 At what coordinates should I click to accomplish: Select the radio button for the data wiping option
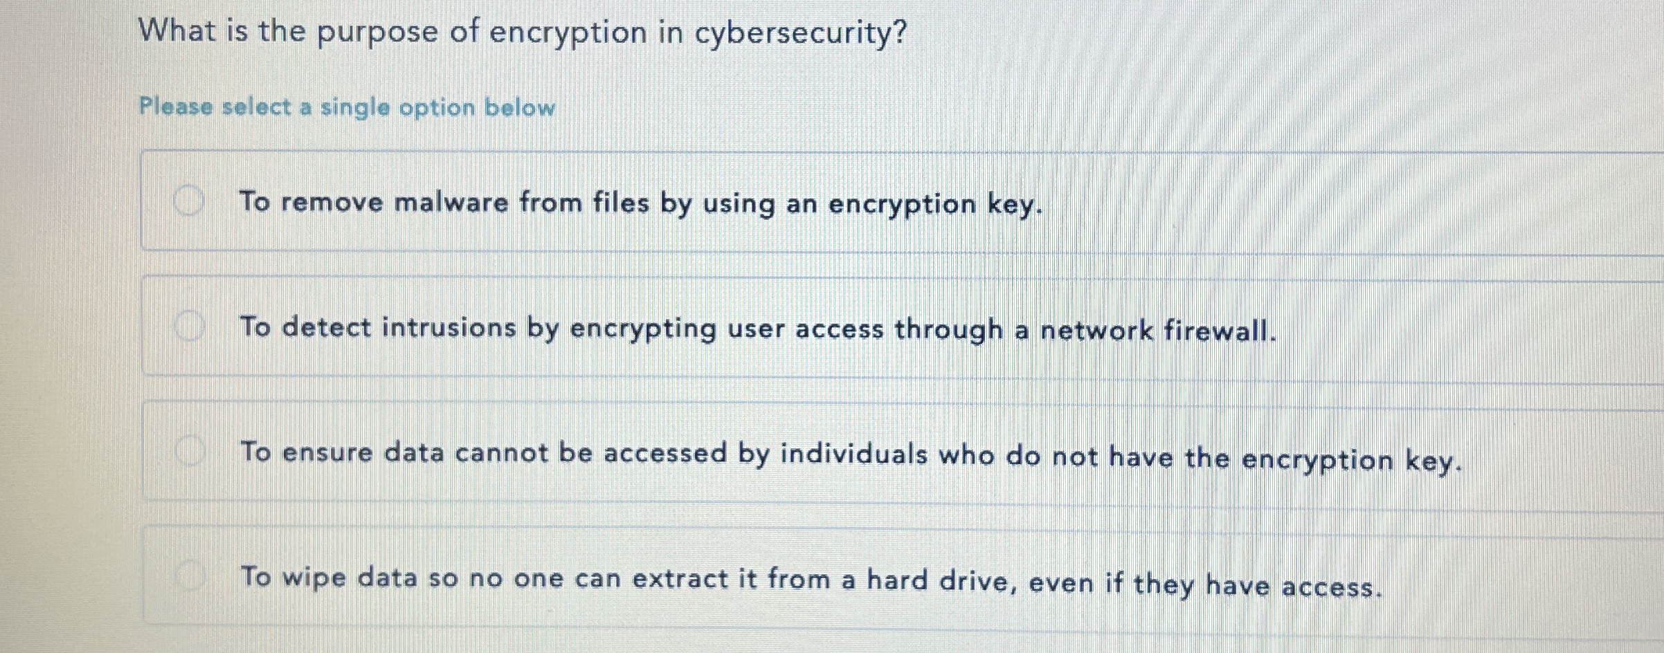(x=188, y=573)
